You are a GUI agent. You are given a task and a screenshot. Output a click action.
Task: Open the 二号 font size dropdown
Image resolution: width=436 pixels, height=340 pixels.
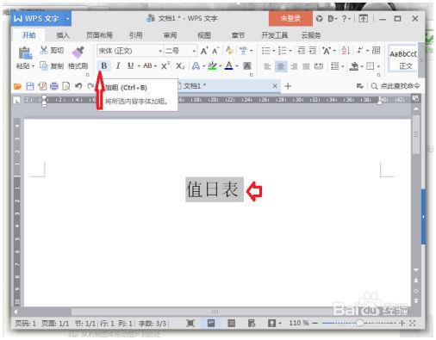click(194, 51)
